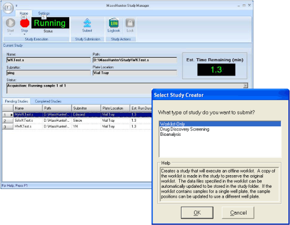Click the status box scroll up arrow

pos(245,85)
